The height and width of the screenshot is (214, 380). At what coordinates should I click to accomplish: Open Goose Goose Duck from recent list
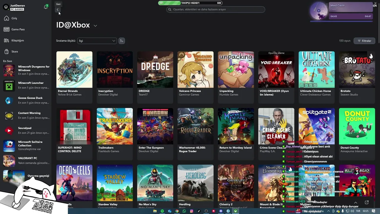coord(26,100)
